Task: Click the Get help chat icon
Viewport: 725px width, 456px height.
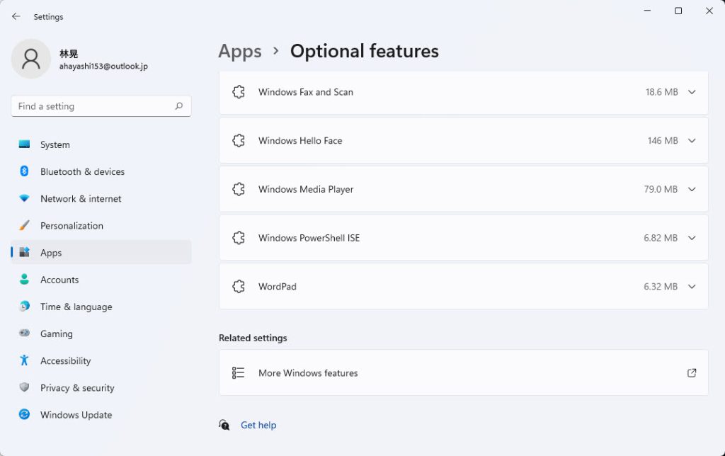Action: point(224,425)
